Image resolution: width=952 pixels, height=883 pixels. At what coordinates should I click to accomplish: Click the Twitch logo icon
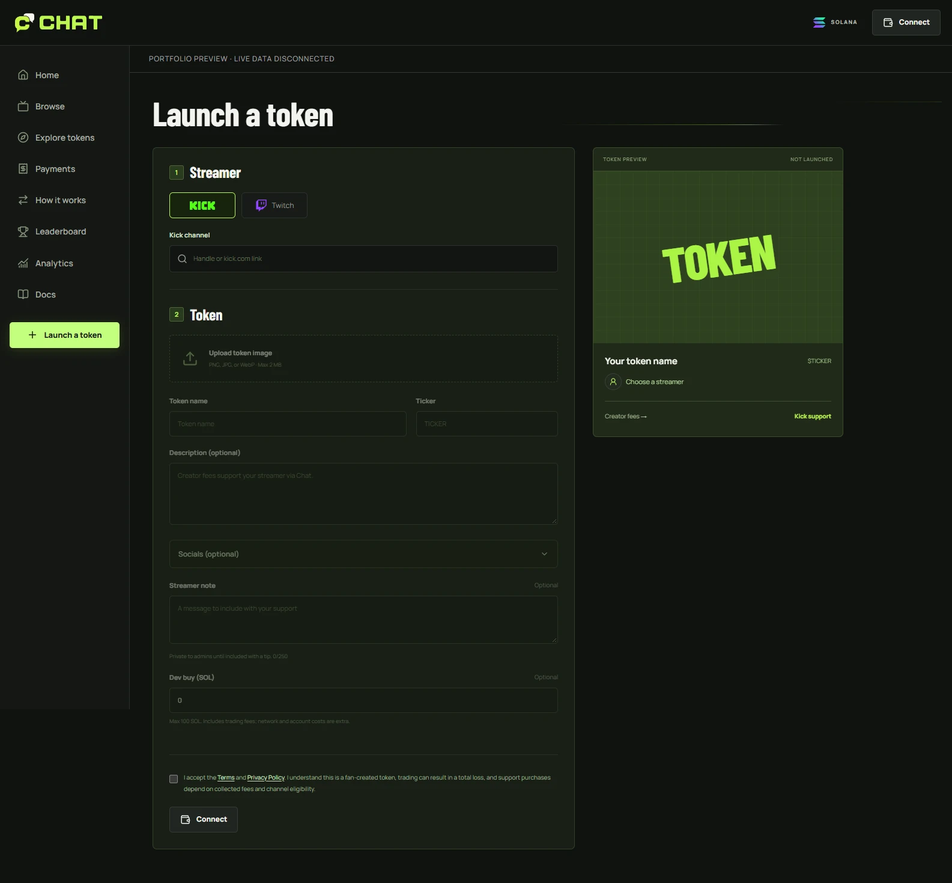tap(261, 206)
